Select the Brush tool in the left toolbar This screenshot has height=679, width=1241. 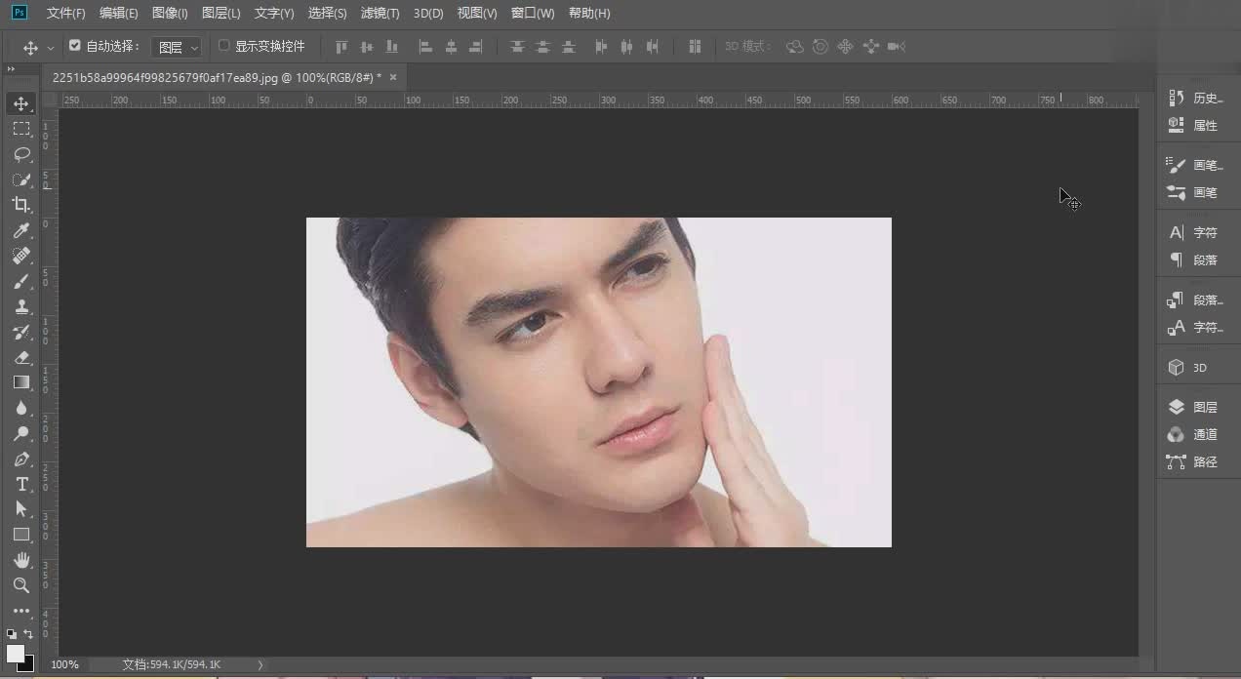point(21,281)
